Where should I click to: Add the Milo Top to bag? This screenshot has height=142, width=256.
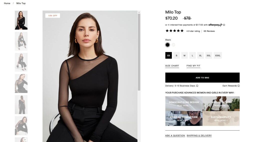tap(202, 78)
